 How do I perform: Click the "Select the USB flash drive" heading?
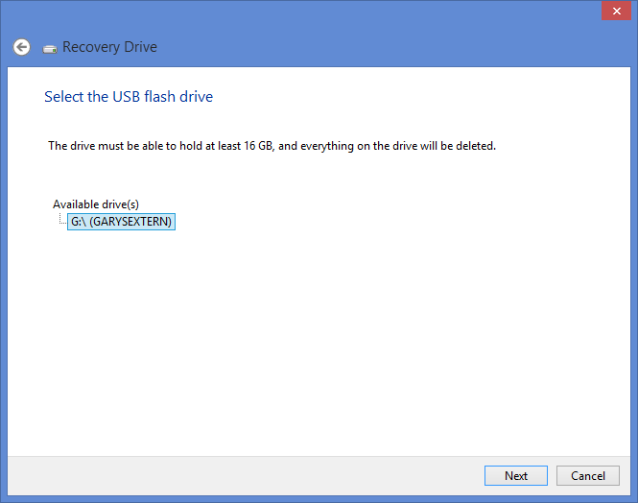(x=129, y=97)
